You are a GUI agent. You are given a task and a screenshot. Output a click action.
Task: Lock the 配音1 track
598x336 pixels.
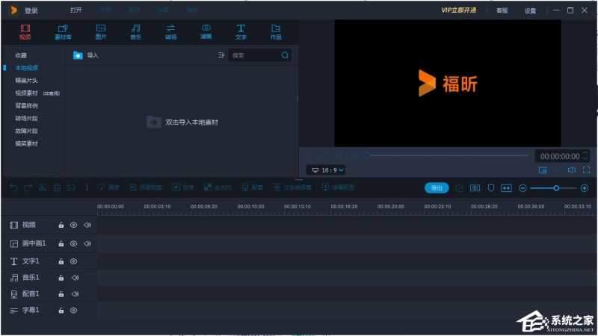click(x=61, y=294)
